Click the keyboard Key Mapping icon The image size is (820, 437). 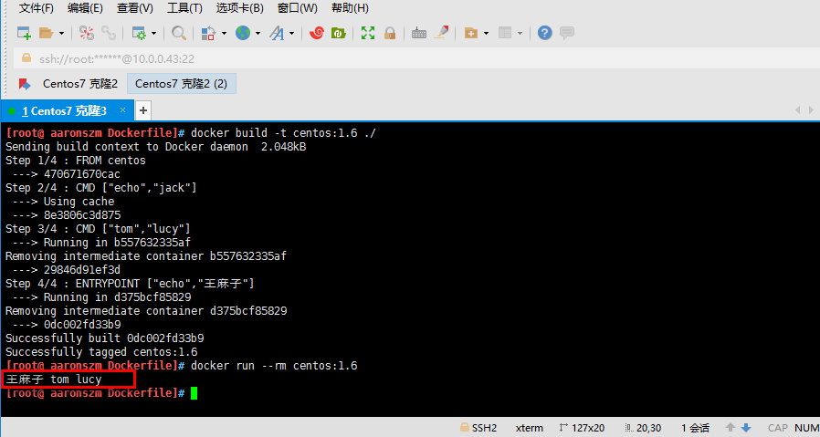click(x=419, y=34)
